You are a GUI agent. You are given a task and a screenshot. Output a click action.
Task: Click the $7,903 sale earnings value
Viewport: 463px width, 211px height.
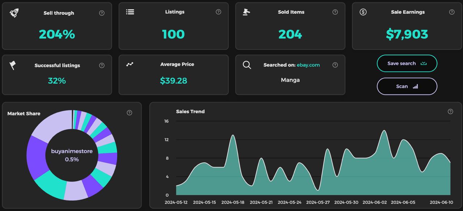[407, 34]
